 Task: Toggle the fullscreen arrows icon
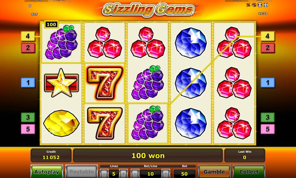[x=266, y=5]
